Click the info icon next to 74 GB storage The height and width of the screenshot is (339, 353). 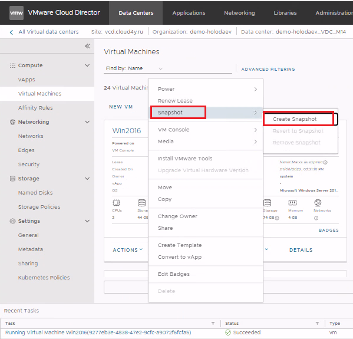[x=277, y=218]
